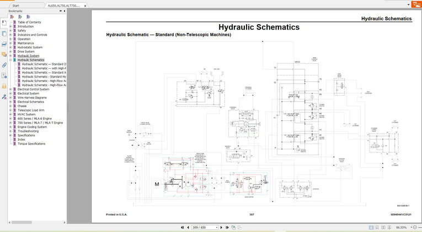Open the Table of Contents bookmark
This screenshot has width=422, height=232.
tap(29, 22)
